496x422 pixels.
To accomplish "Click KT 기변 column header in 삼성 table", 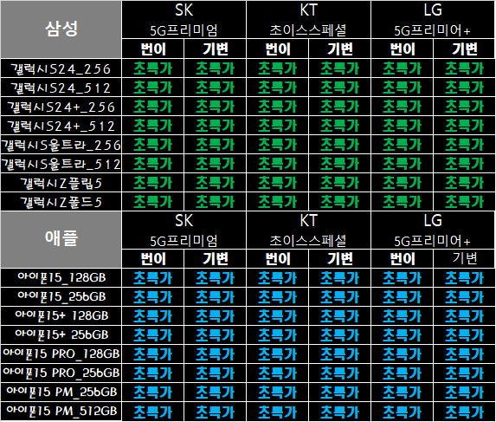I will coord(339,49).
